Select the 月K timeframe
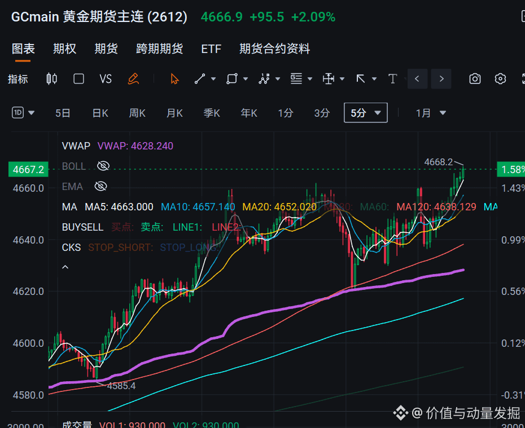This screenshot has height=428, width=525. click(174, 113)
